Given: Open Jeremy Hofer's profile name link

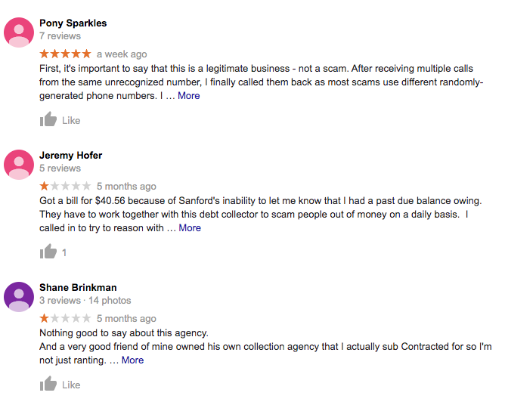Looking at the screenshot, I should (71, 156).
